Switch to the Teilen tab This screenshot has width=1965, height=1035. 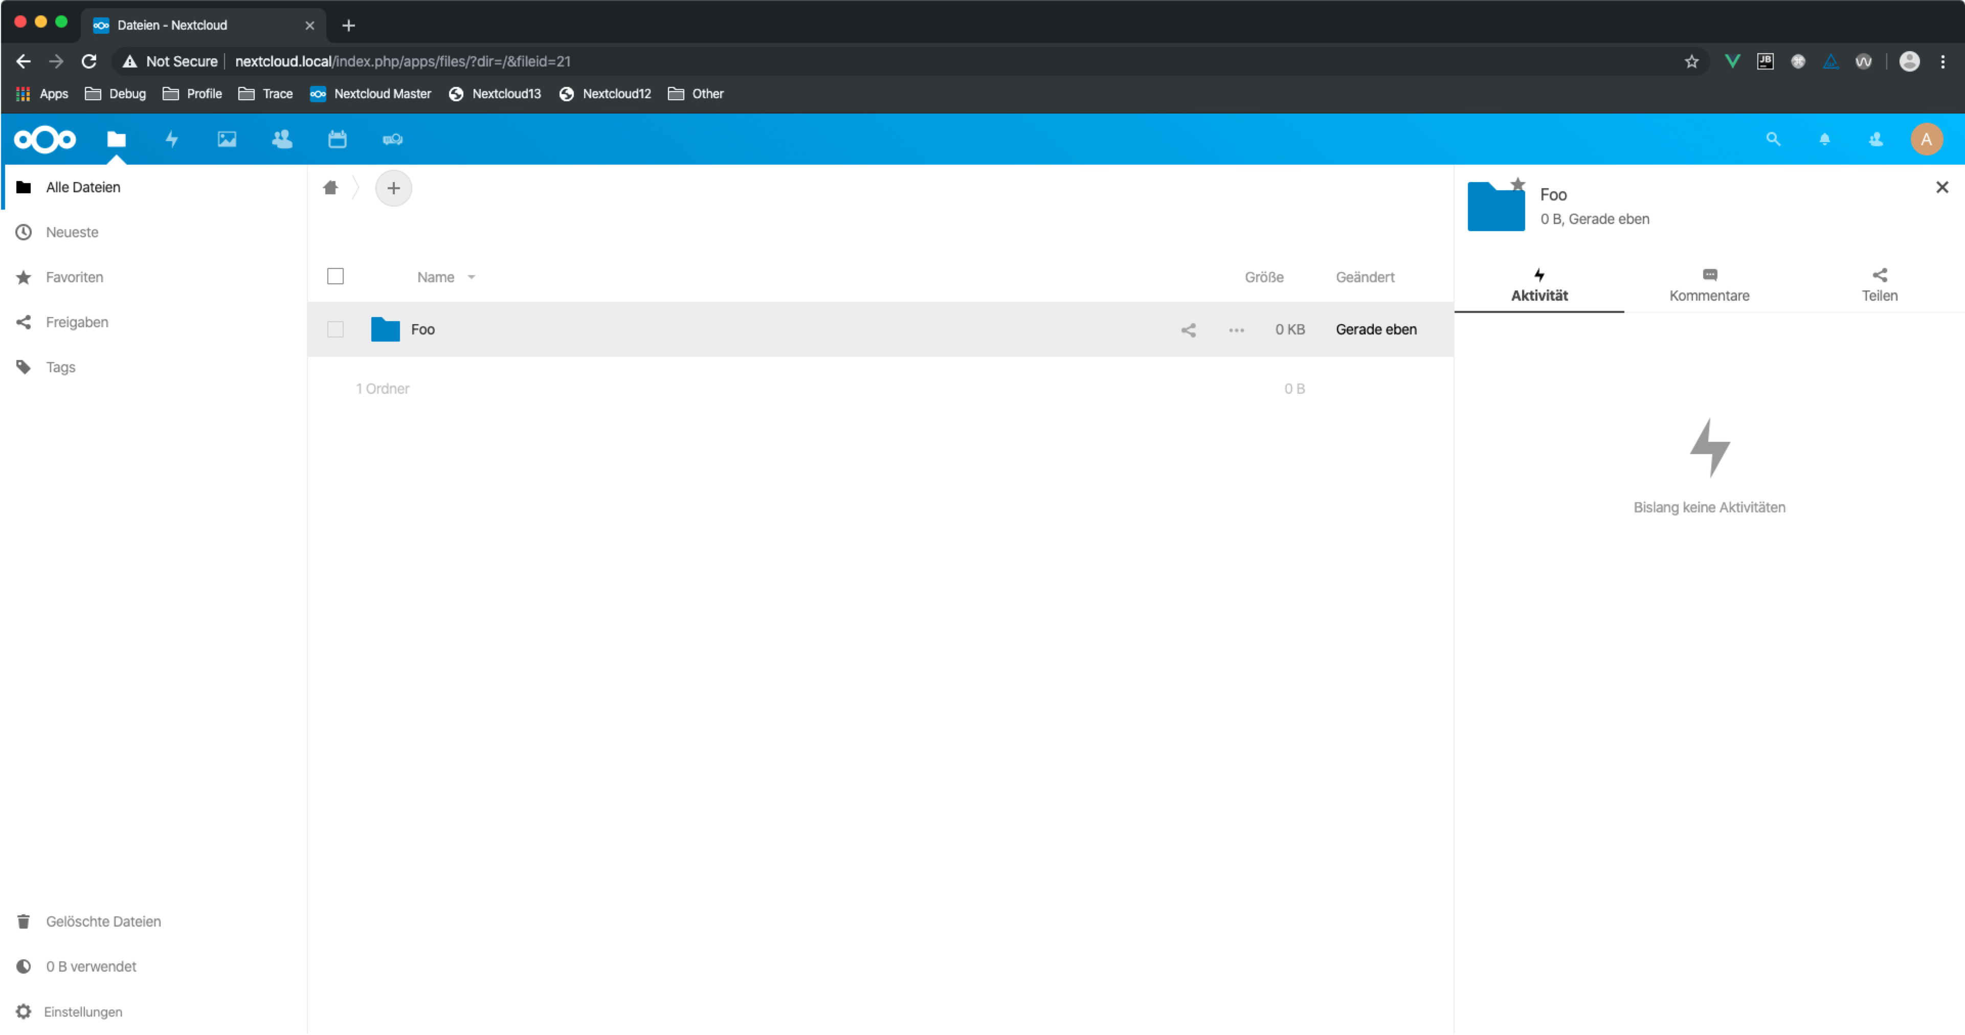(1880, 284)
